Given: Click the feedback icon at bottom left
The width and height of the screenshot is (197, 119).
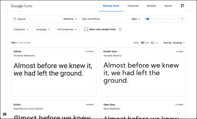Looking at the screenshot, I should coord(5,114).
